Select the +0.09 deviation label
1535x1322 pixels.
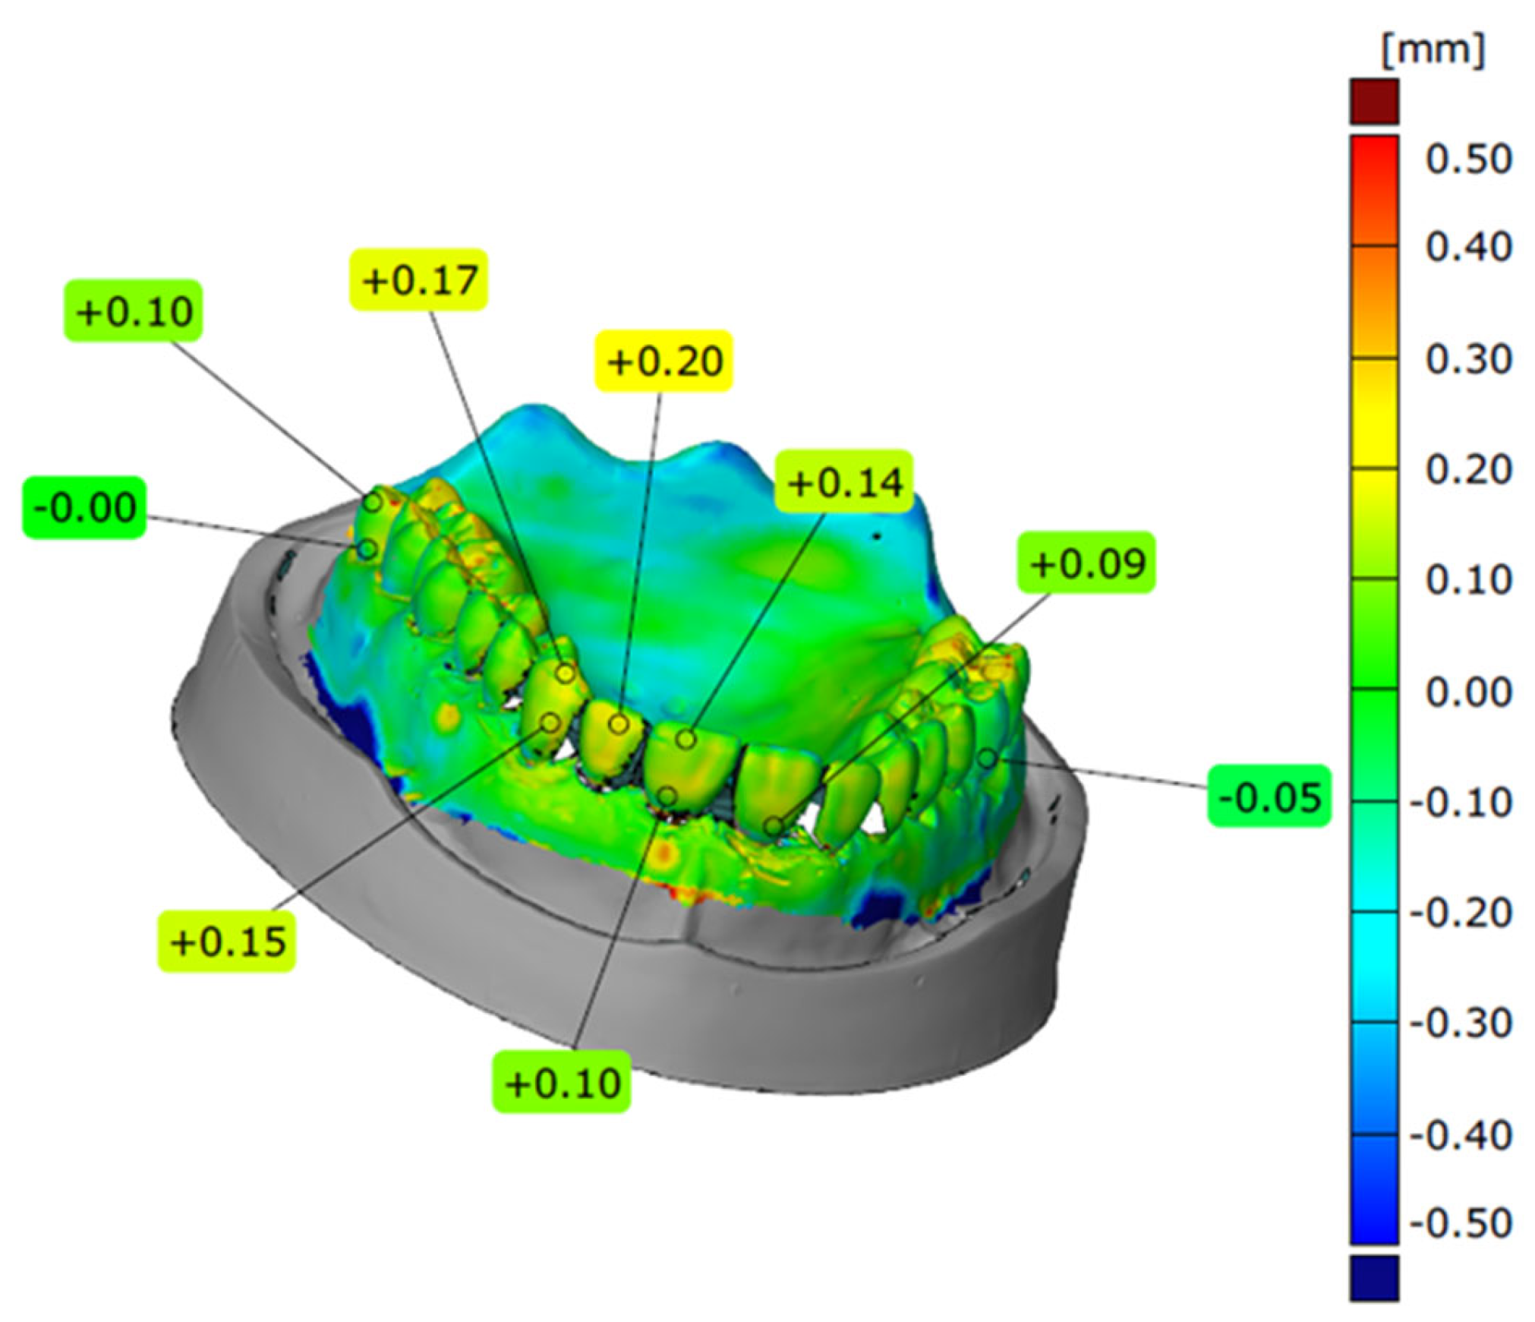pos(1086,563)
